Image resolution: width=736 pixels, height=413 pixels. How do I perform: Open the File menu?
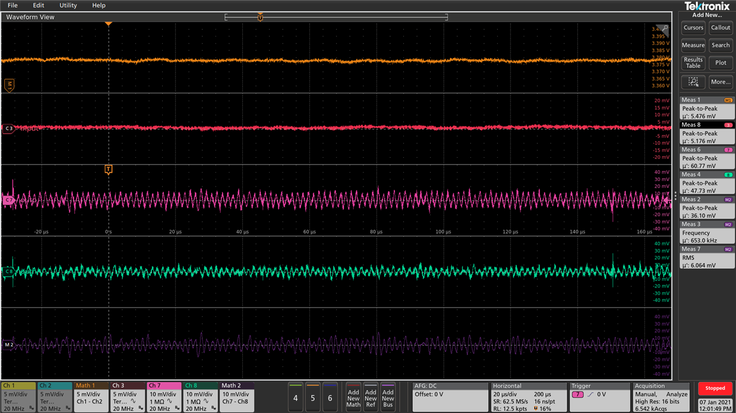click(x=13, y=5)
